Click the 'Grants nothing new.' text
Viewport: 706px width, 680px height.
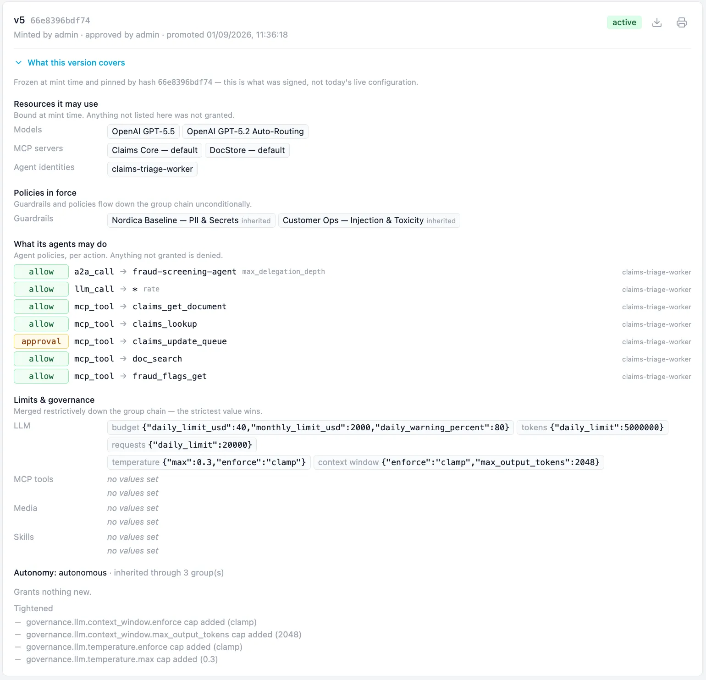coord(53,592)
